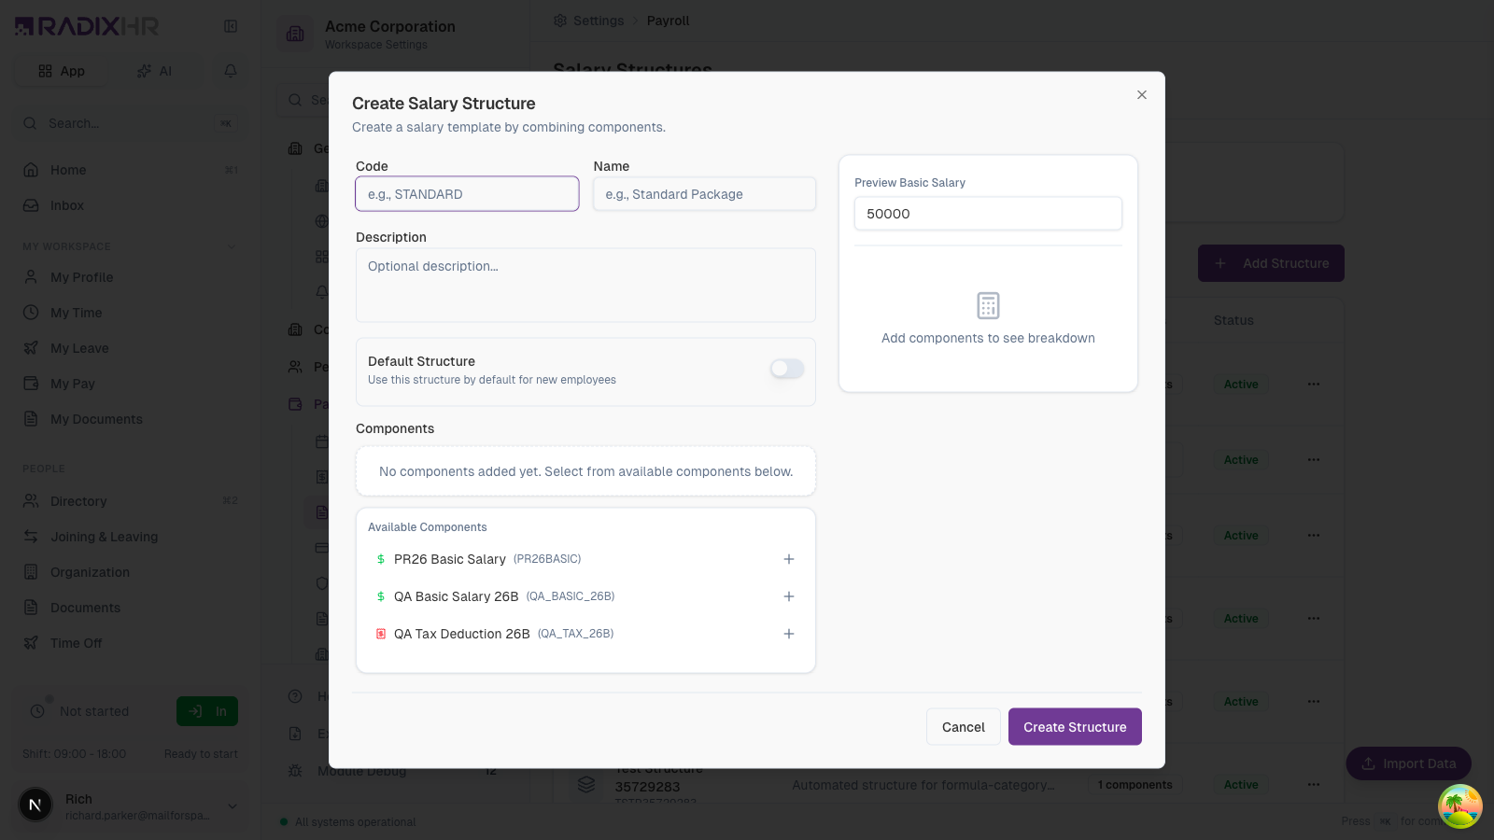
Task: Click the PR26 Basic Salary dollar icon
Action: click(381, 559)
